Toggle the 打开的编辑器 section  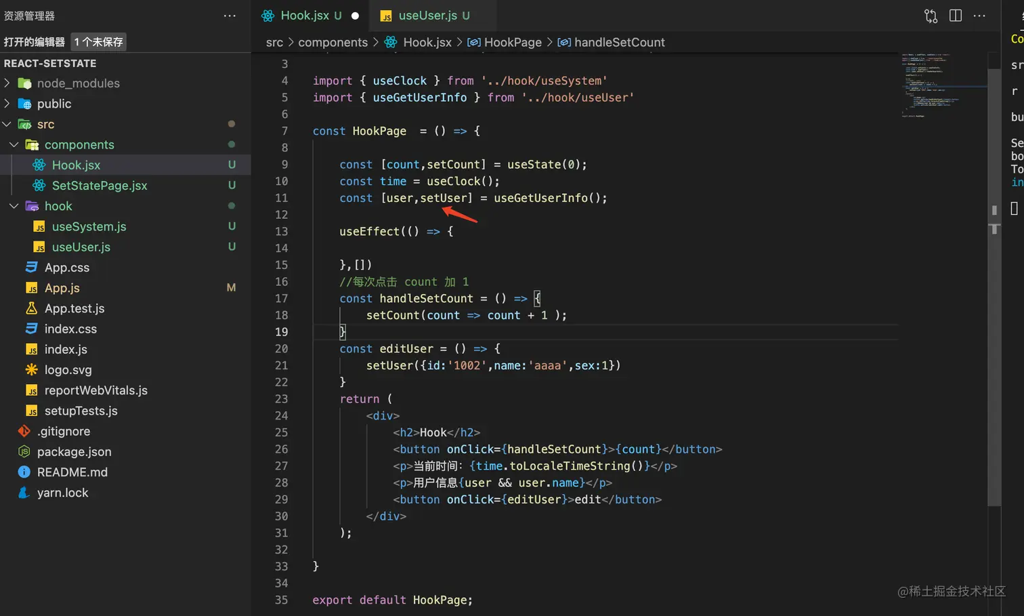pos(35,42)
